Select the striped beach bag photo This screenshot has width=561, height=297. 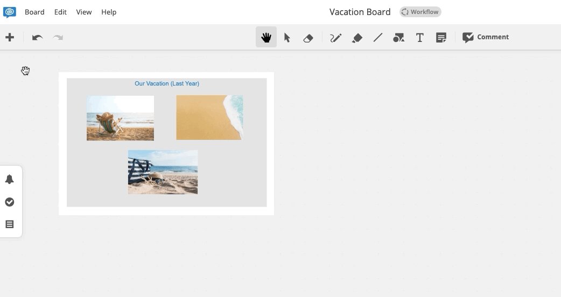163,172
